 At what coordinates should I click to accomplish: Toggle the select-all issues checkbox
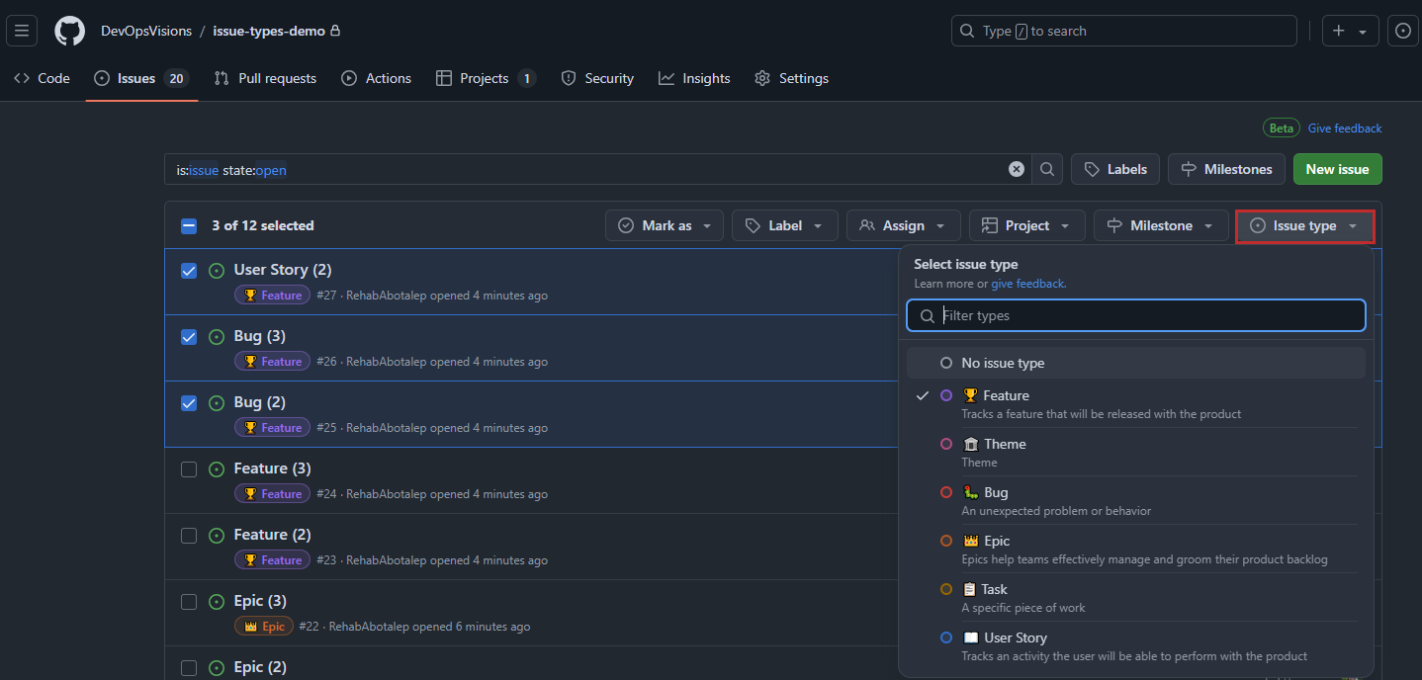coord(189,225)
